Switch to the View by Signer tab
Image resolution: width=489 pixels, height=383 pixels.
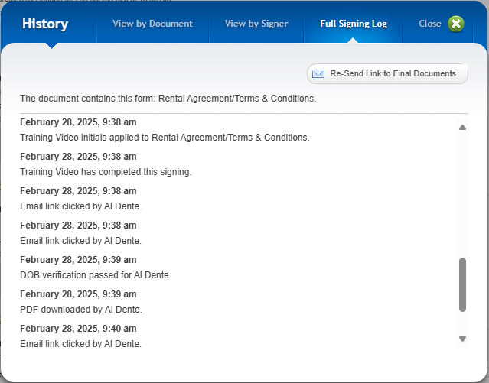[256, 24]
